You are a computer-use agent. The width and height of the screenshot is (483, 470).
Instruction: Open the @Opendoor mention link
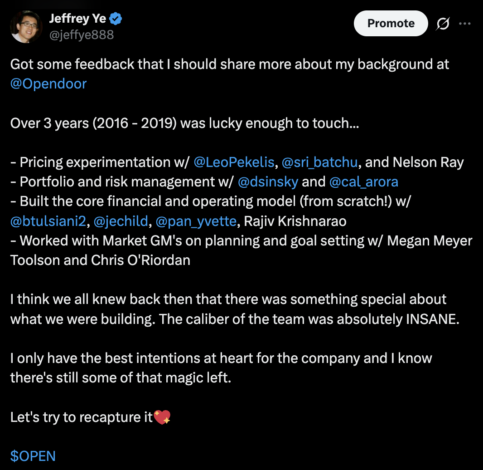(48, 84)
